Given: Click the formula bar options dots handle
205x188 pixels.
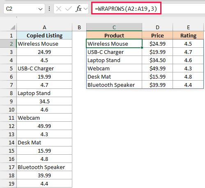Looking at the screenshot, I should [x=49, y=9].
